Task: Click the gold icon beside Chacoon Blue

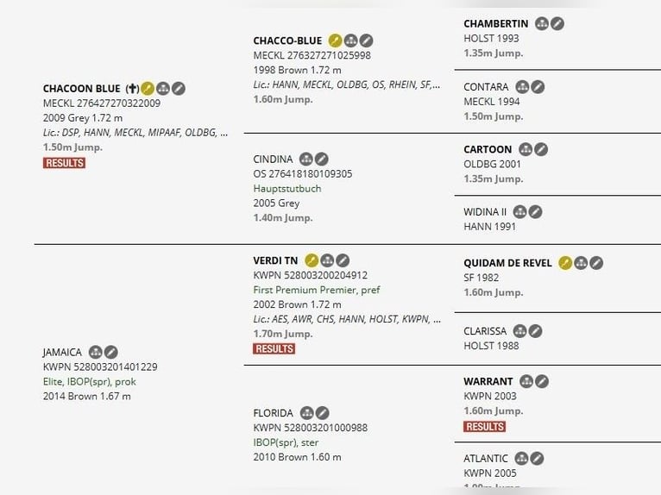Action: coord(148,89)
